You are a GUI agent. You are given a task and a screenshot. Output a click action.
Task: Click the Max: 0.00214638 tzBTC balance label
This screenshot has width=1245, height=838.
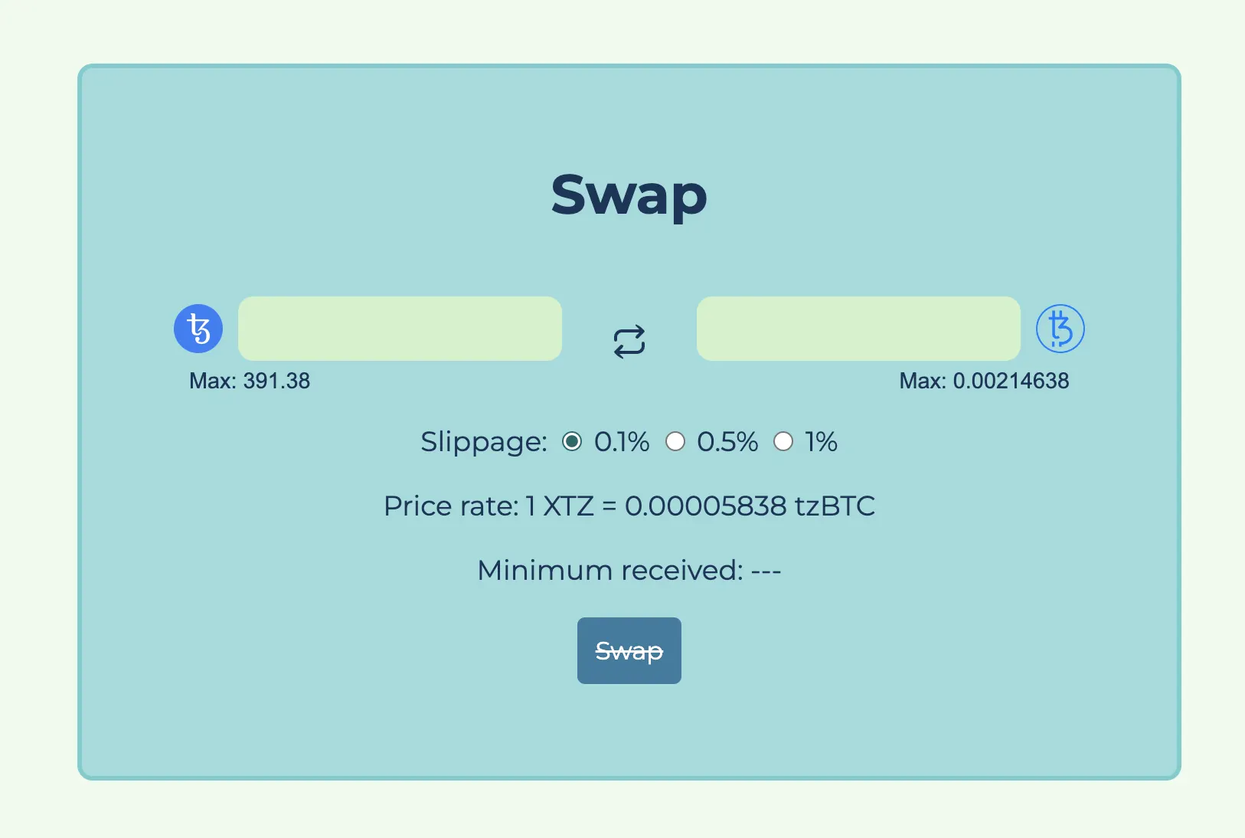[984, 381]
